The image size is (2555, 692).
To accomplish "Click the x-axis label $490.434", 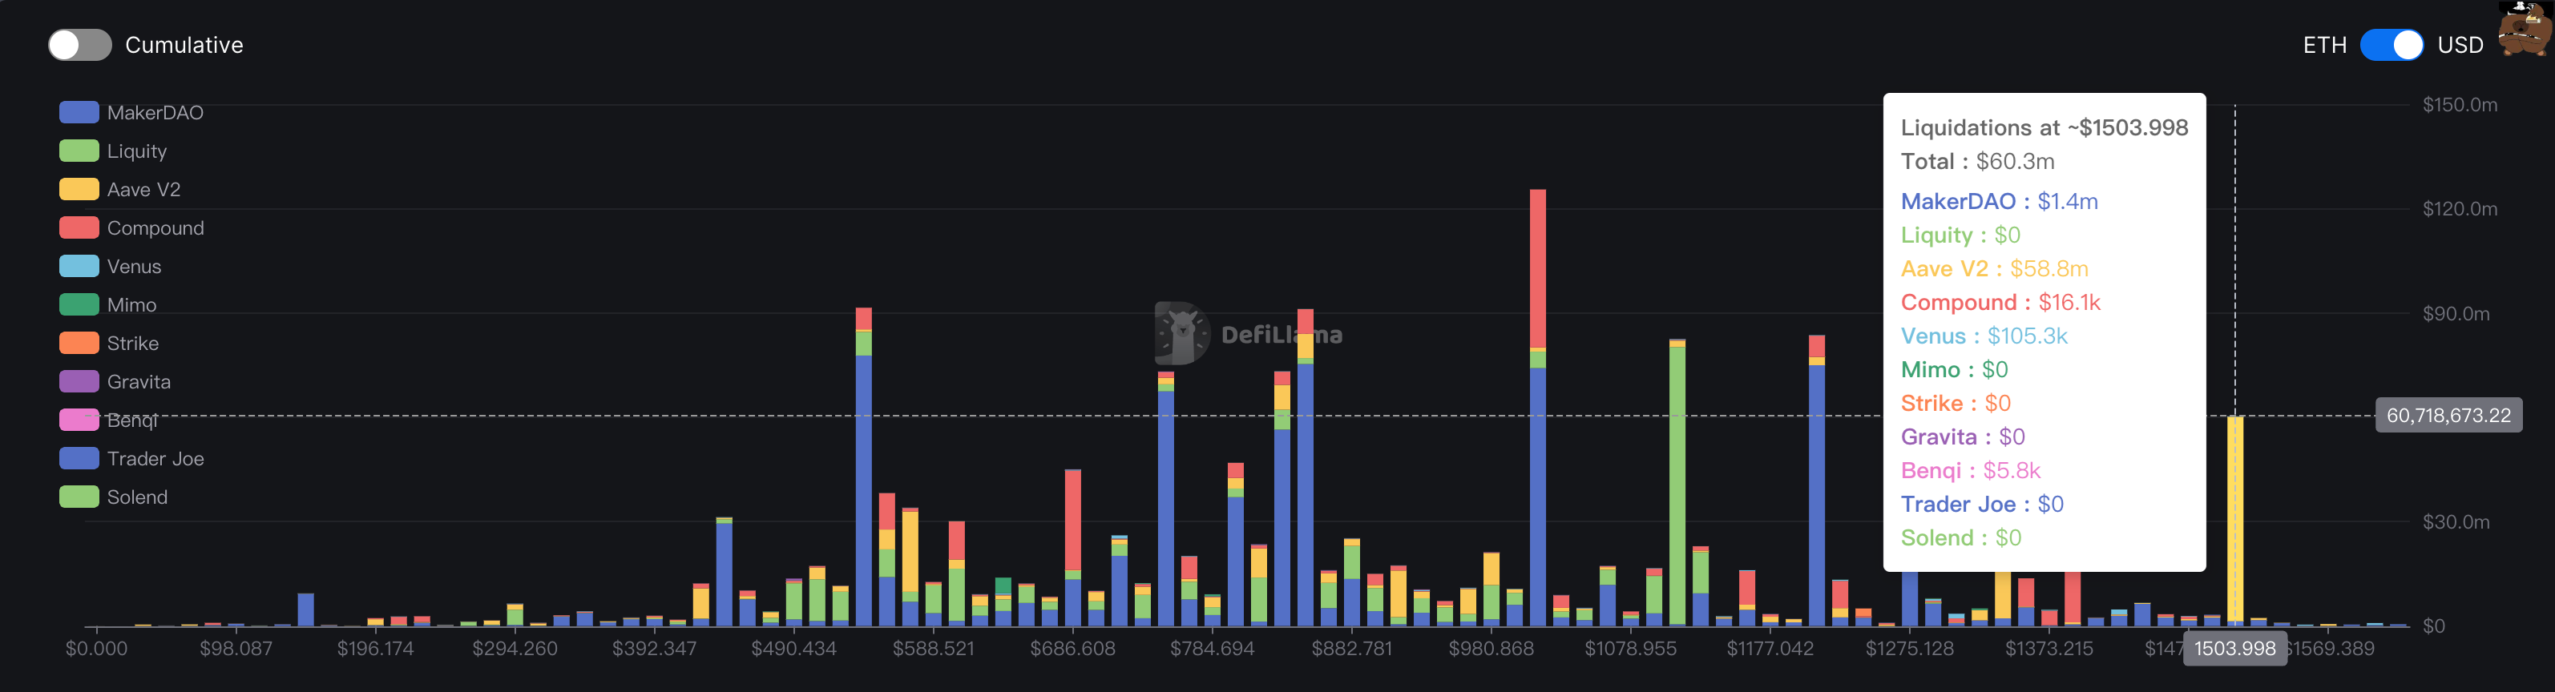I will click(x=793, y=649).
